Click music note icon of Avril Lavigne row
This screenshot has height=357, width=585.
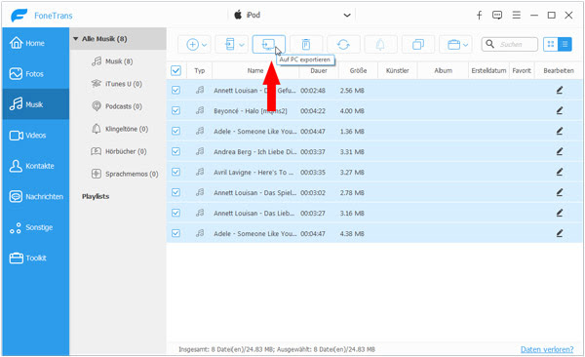[x=200, y=172]
